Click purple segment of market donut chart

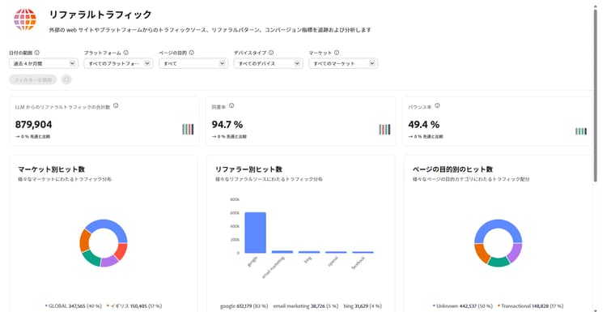(x=109, y=262)
